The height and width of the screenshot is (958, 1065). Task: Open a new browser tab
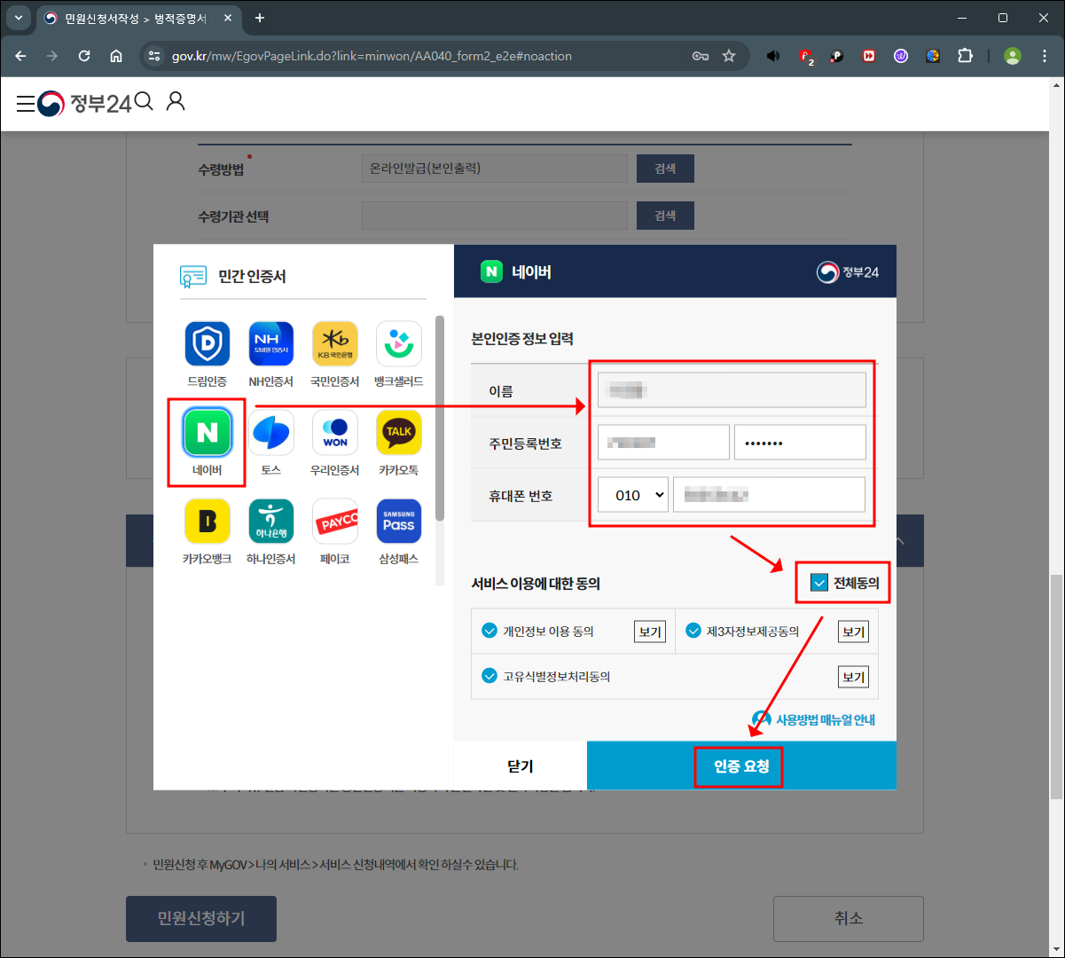point(260,18)
